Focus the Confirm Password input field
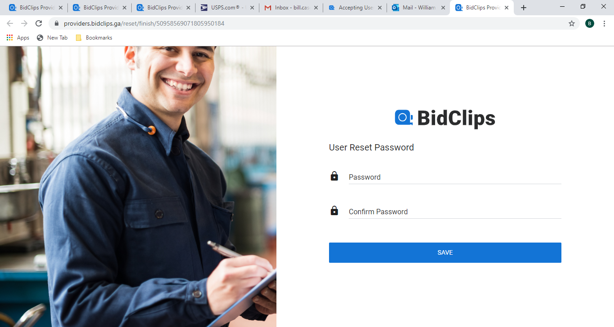 coord(455,212)
